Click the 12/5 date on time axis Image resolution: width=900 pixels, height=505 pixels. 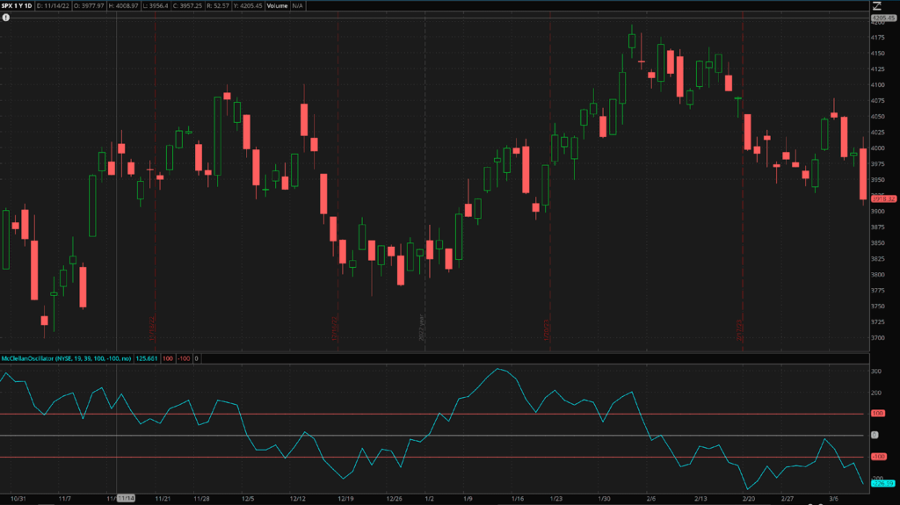click(248, 499)
